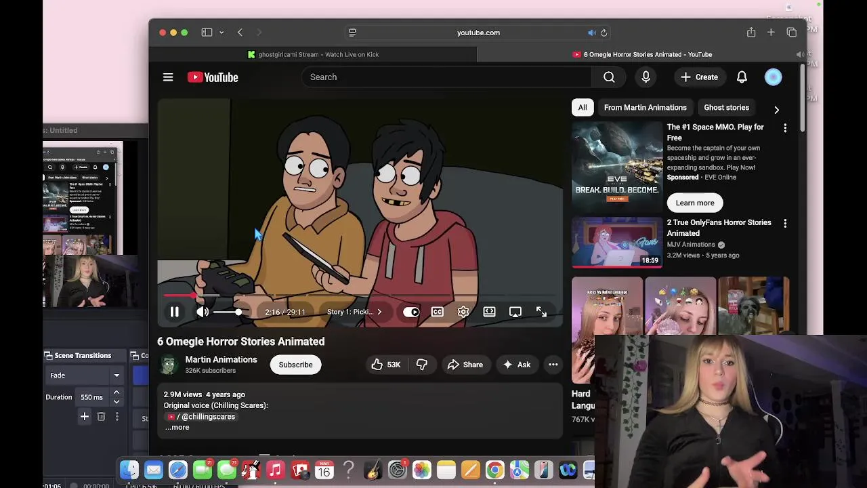Screen dimensions: 867x488
Task: Mute the video volume speaker icon
Action: pyautogui.click(x=203, y=312)
